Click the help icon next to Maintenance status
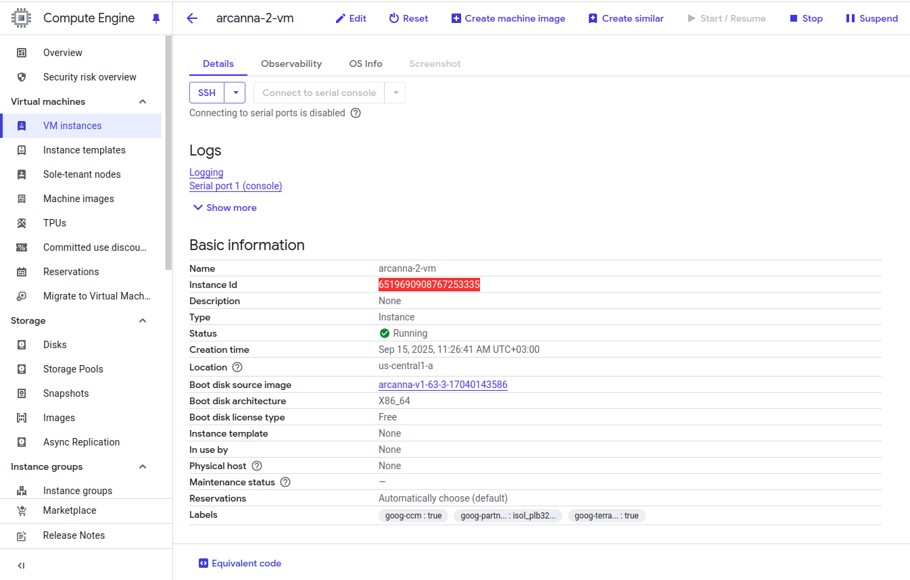Image resolution: width=910 pixels, height=580 pixels. (285, 482)
